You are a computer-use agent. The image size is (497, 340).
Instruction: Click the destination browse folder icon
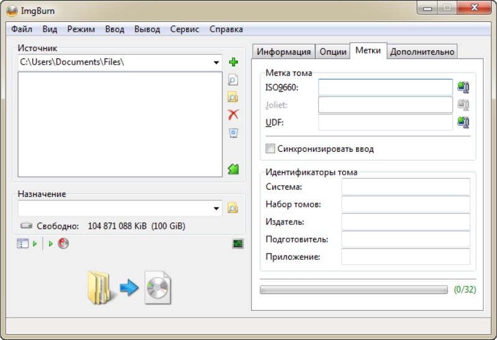pyautogui.click(x=233, y=208)
